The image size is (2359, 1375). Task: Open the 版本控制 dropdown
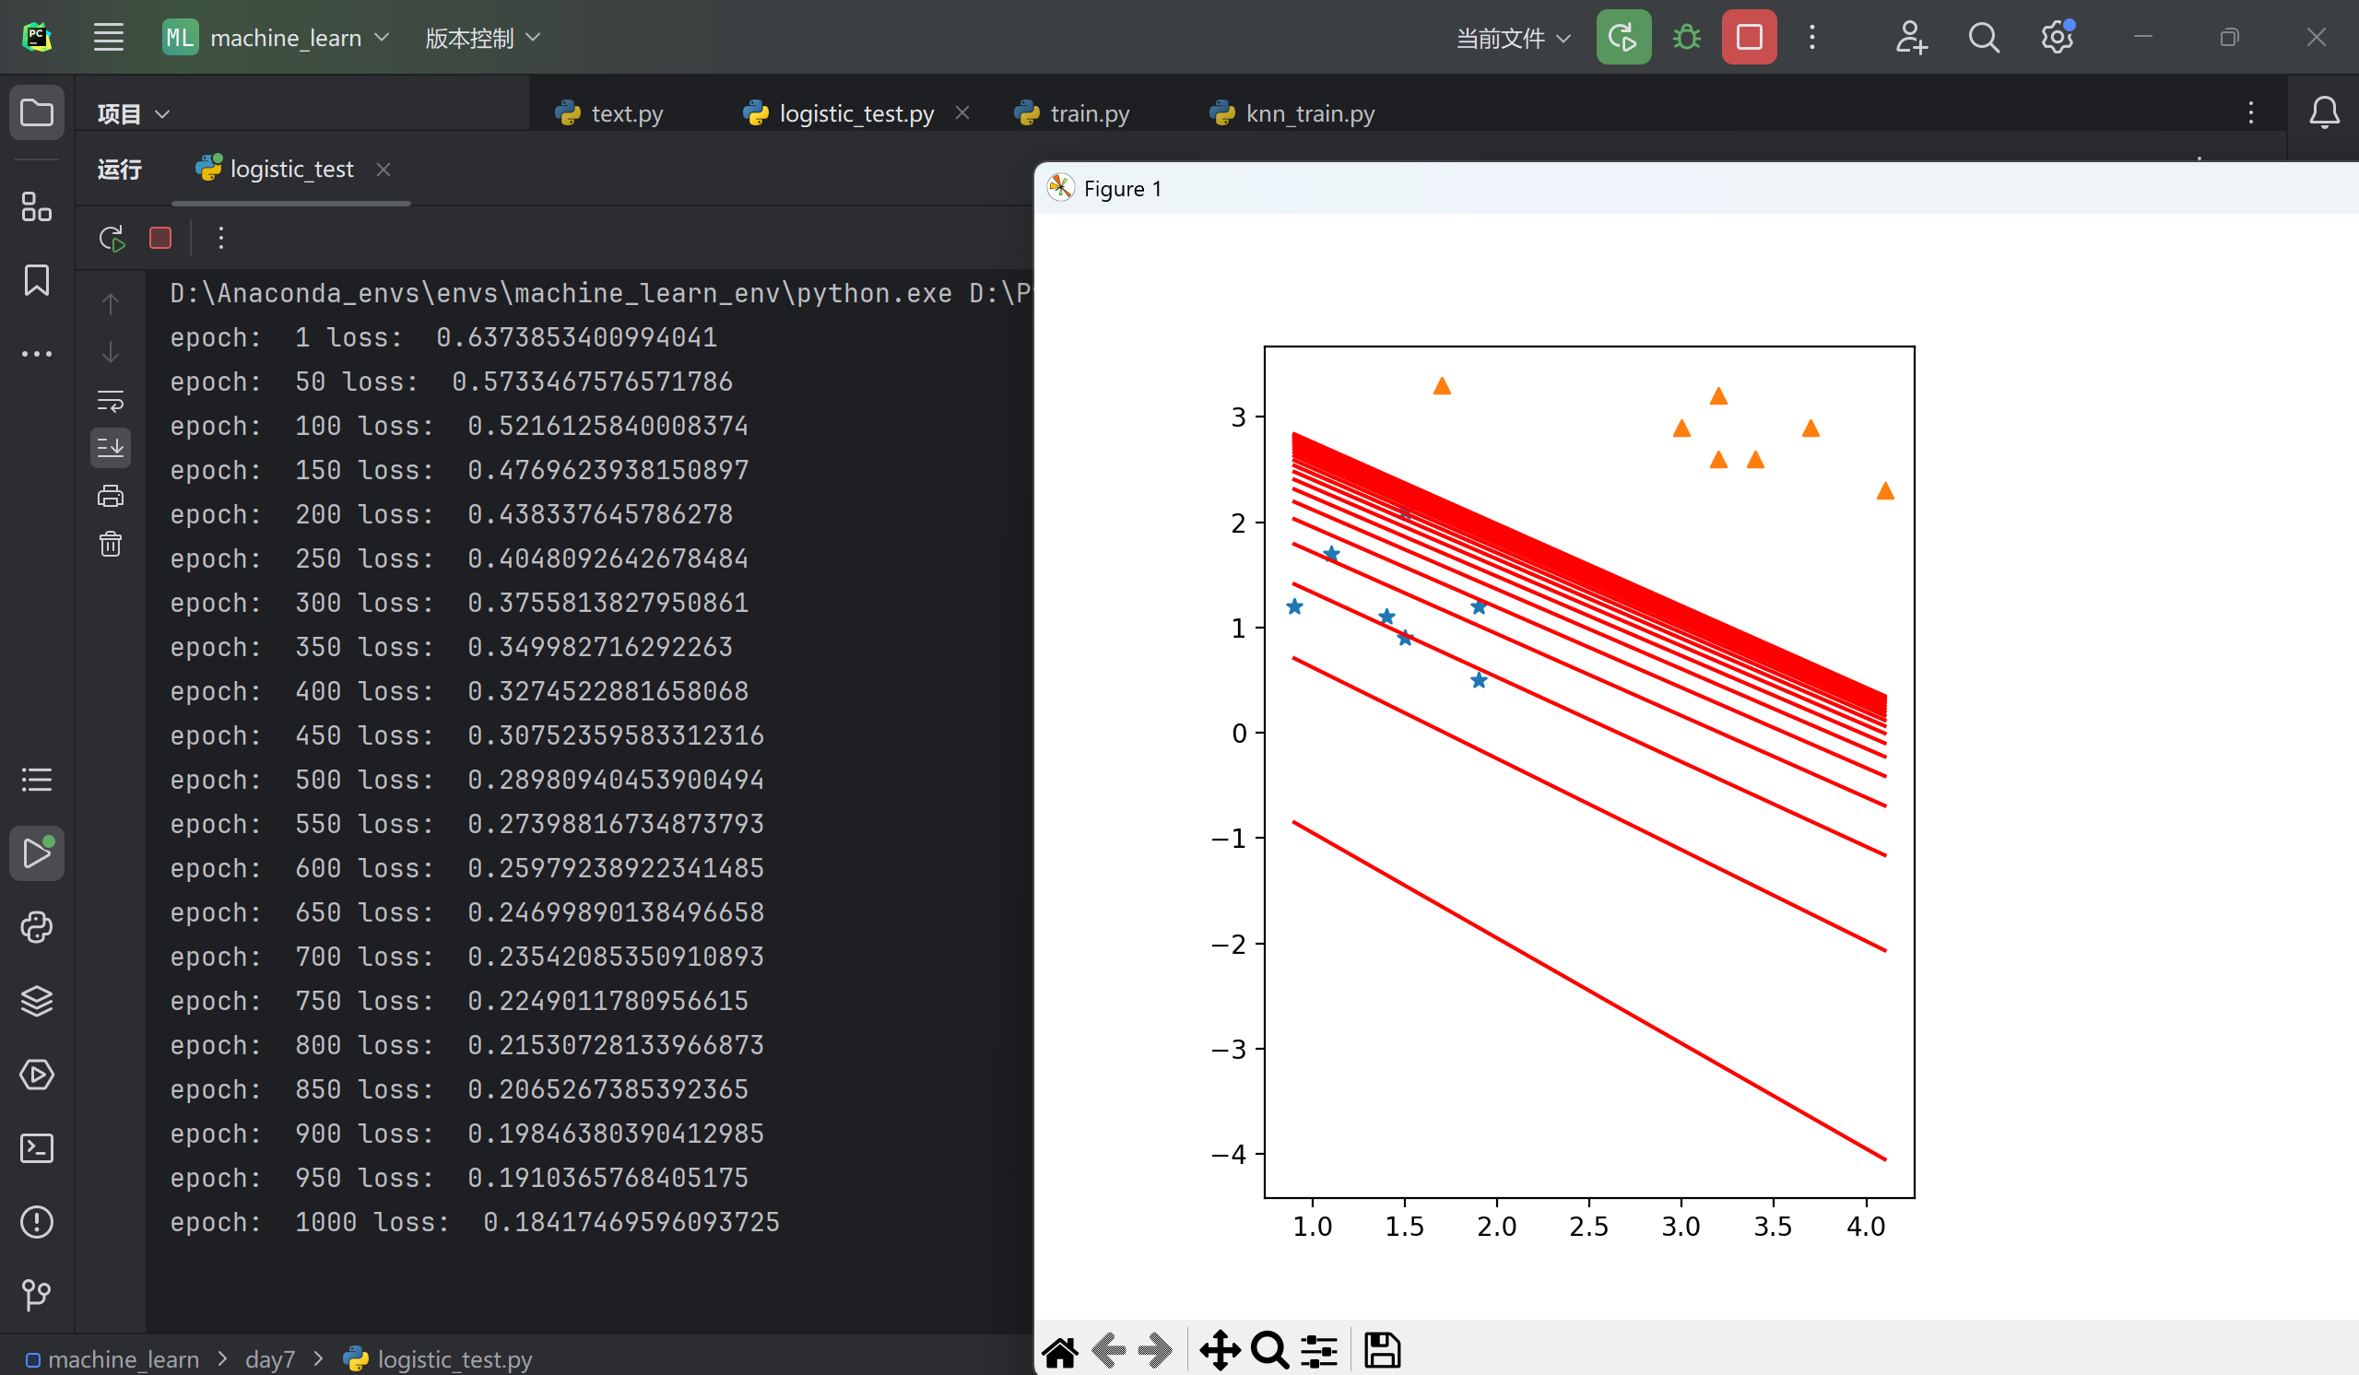(x=481, y=38)
